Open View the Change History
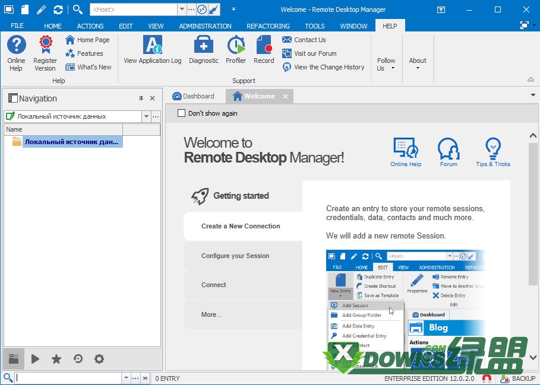540x385 pixels. (x=323, y=67)
